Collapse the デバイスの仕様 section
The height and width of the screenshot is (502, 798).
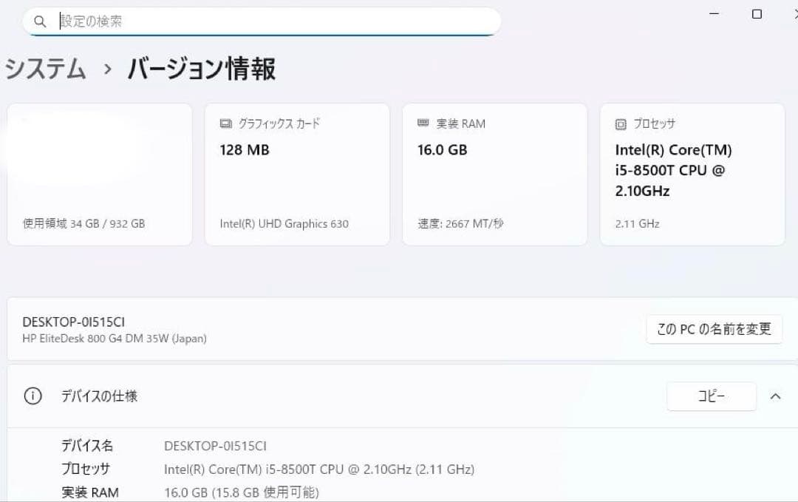point(774,396)
